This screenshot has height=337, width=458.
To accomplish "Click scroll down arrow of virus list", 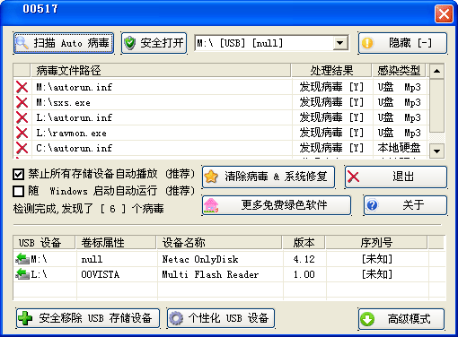I will point(436,151).
